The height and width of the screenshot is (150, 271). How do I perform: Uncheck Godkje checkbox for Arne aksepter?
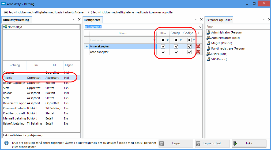pyautogui.click(x=189, y=52)
